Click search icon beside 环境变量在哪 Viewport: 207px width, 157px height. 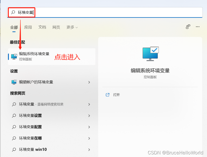[14, 138]
